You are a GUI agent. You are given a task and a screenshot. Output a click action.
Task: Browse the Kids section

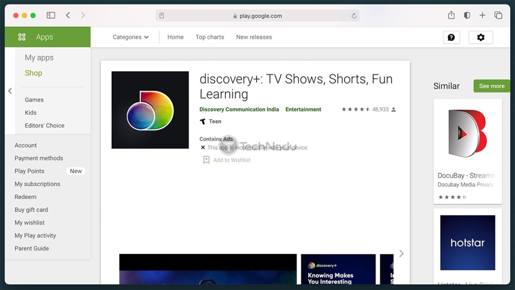pyautogui.click(x=31, y=112)
